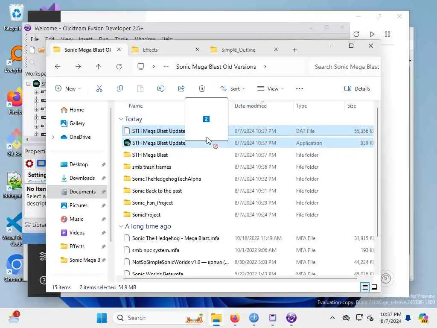Open the Windows Start menu

[x=102, y=318]
